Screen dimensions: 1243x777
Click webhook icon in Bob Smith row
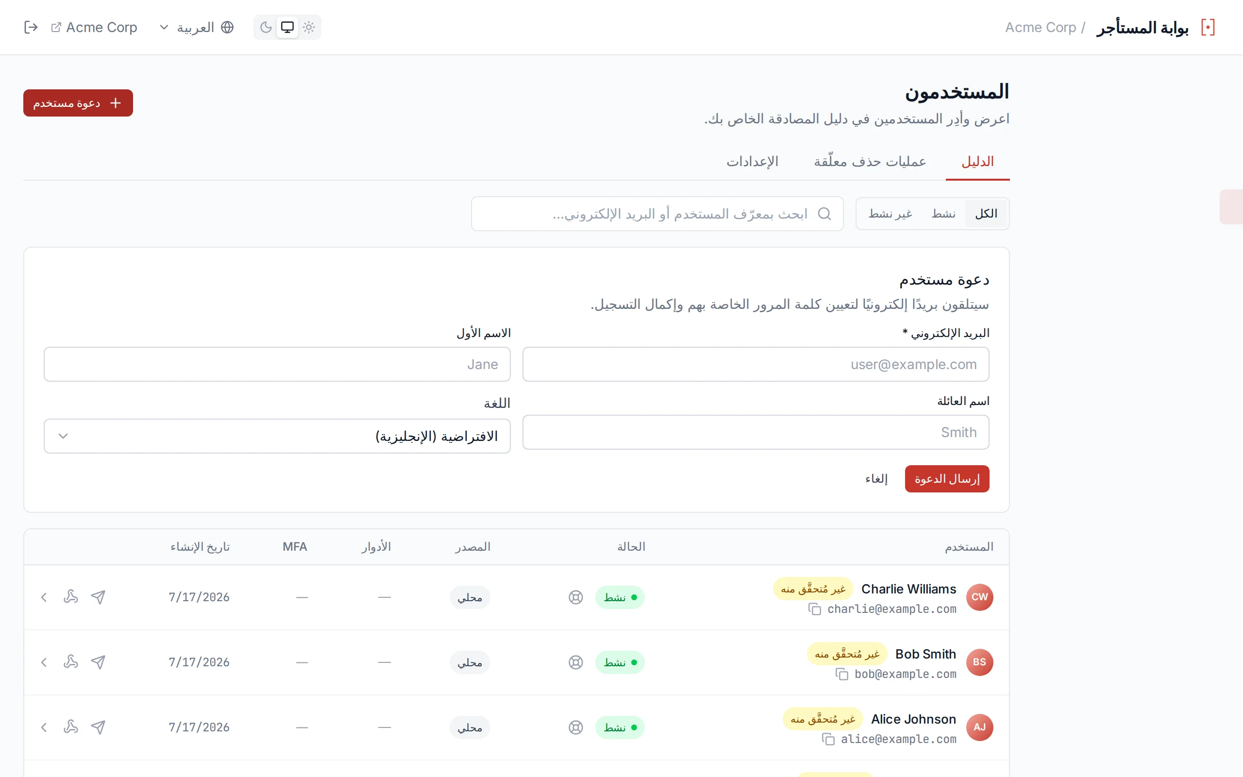71,662
